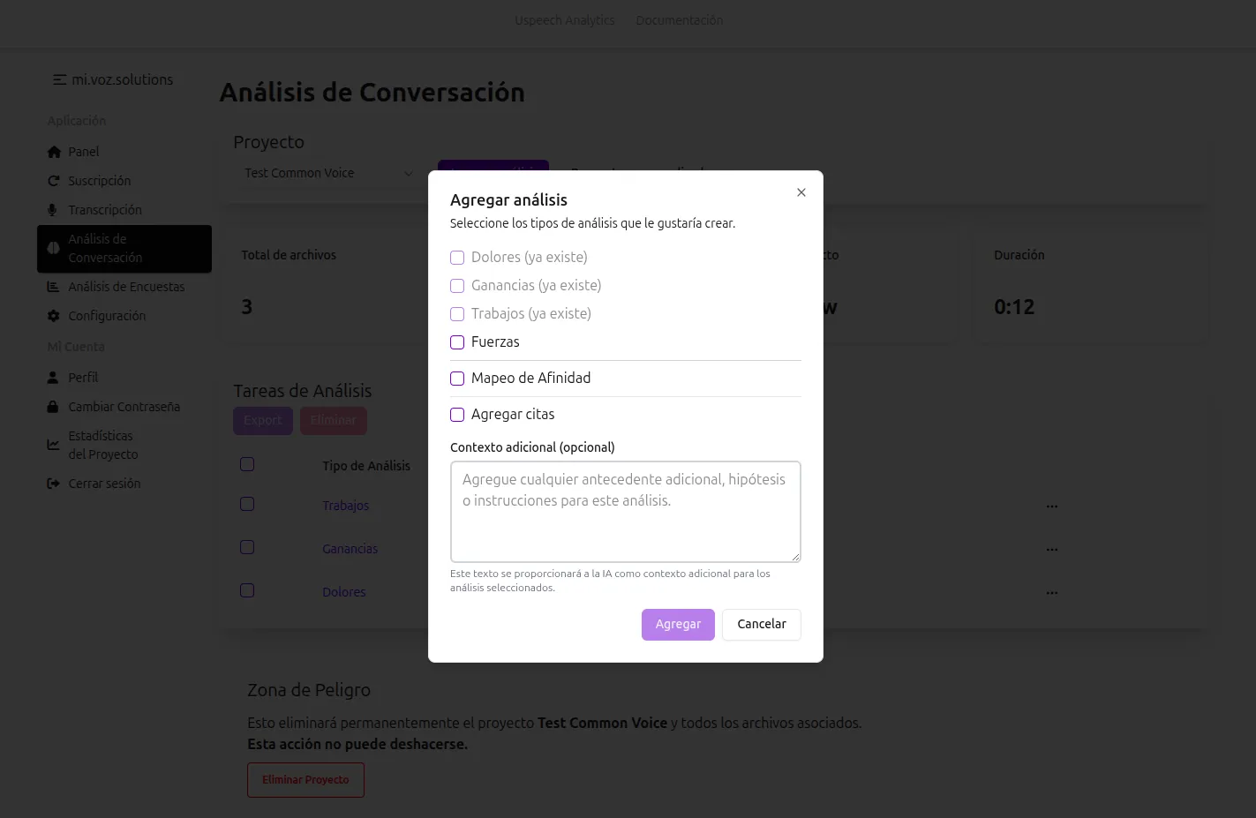Select the Transcripción microphone icon

[x=53, y=209]
